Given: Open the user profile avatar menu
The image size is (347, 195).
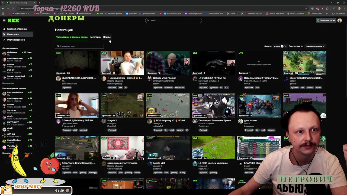Looking at the screenshot, I should coord(339,21).
